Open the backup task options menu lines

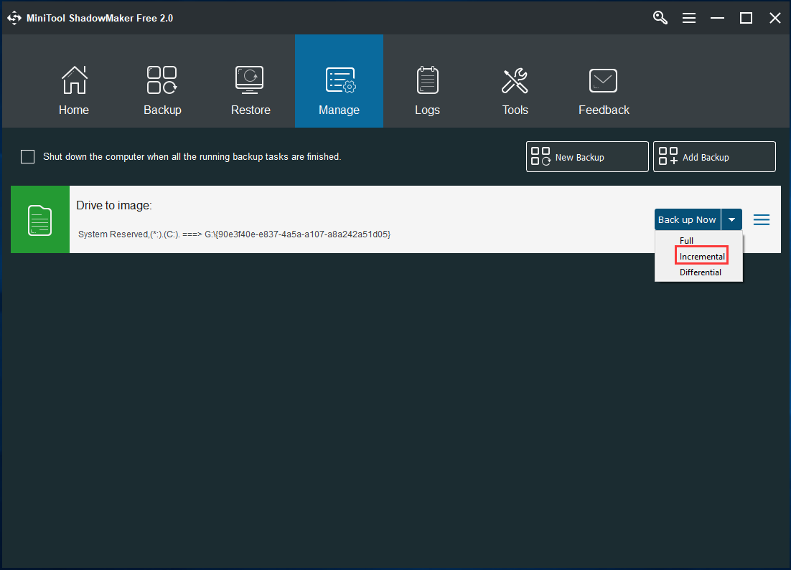pyautogui.click(x=762, y=219)
